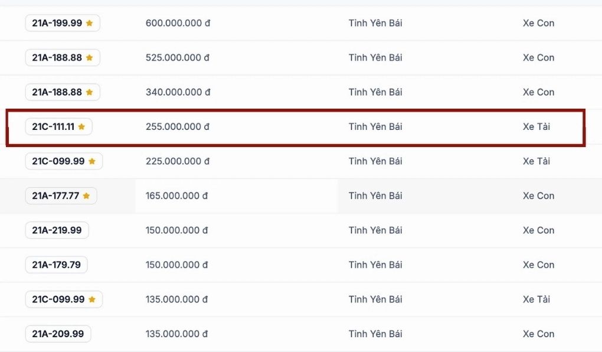Click the star next to plate 21A-199.99

(x=90, y=23)
